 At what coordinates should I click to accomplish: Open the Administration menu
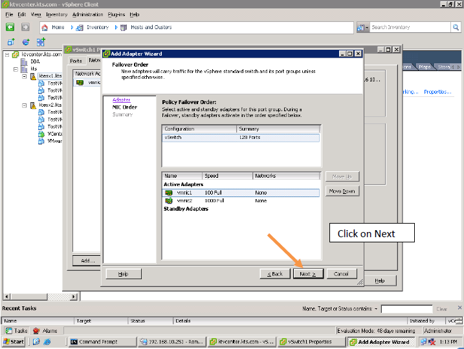(x=87, y=14)
